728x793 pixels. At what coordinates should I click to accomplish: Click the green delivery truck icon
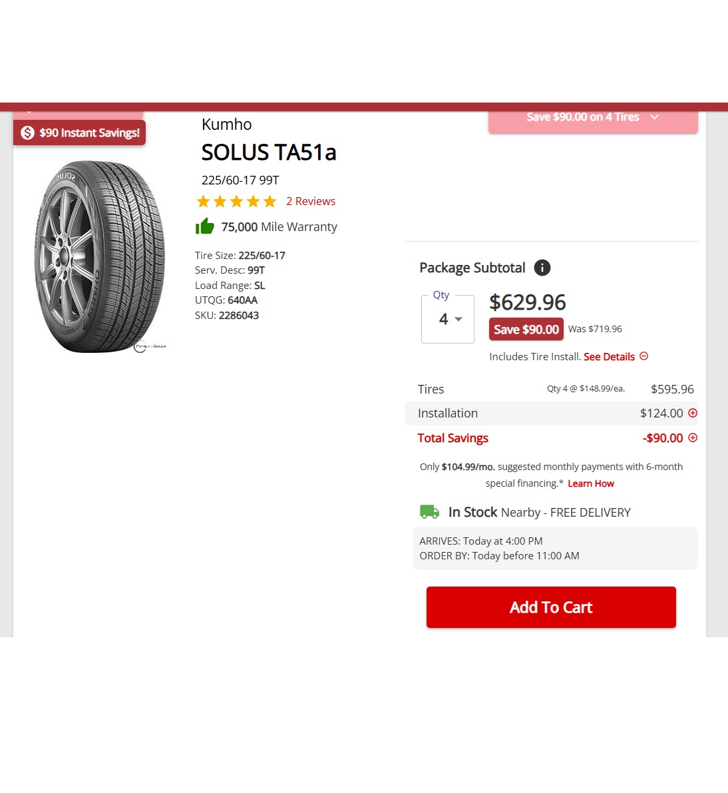coord(429,512)
